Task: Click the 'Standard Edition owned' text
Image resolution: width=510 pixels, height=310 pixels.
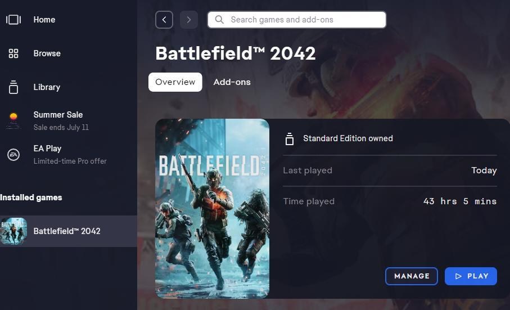Action: click(x=348, y=138)
